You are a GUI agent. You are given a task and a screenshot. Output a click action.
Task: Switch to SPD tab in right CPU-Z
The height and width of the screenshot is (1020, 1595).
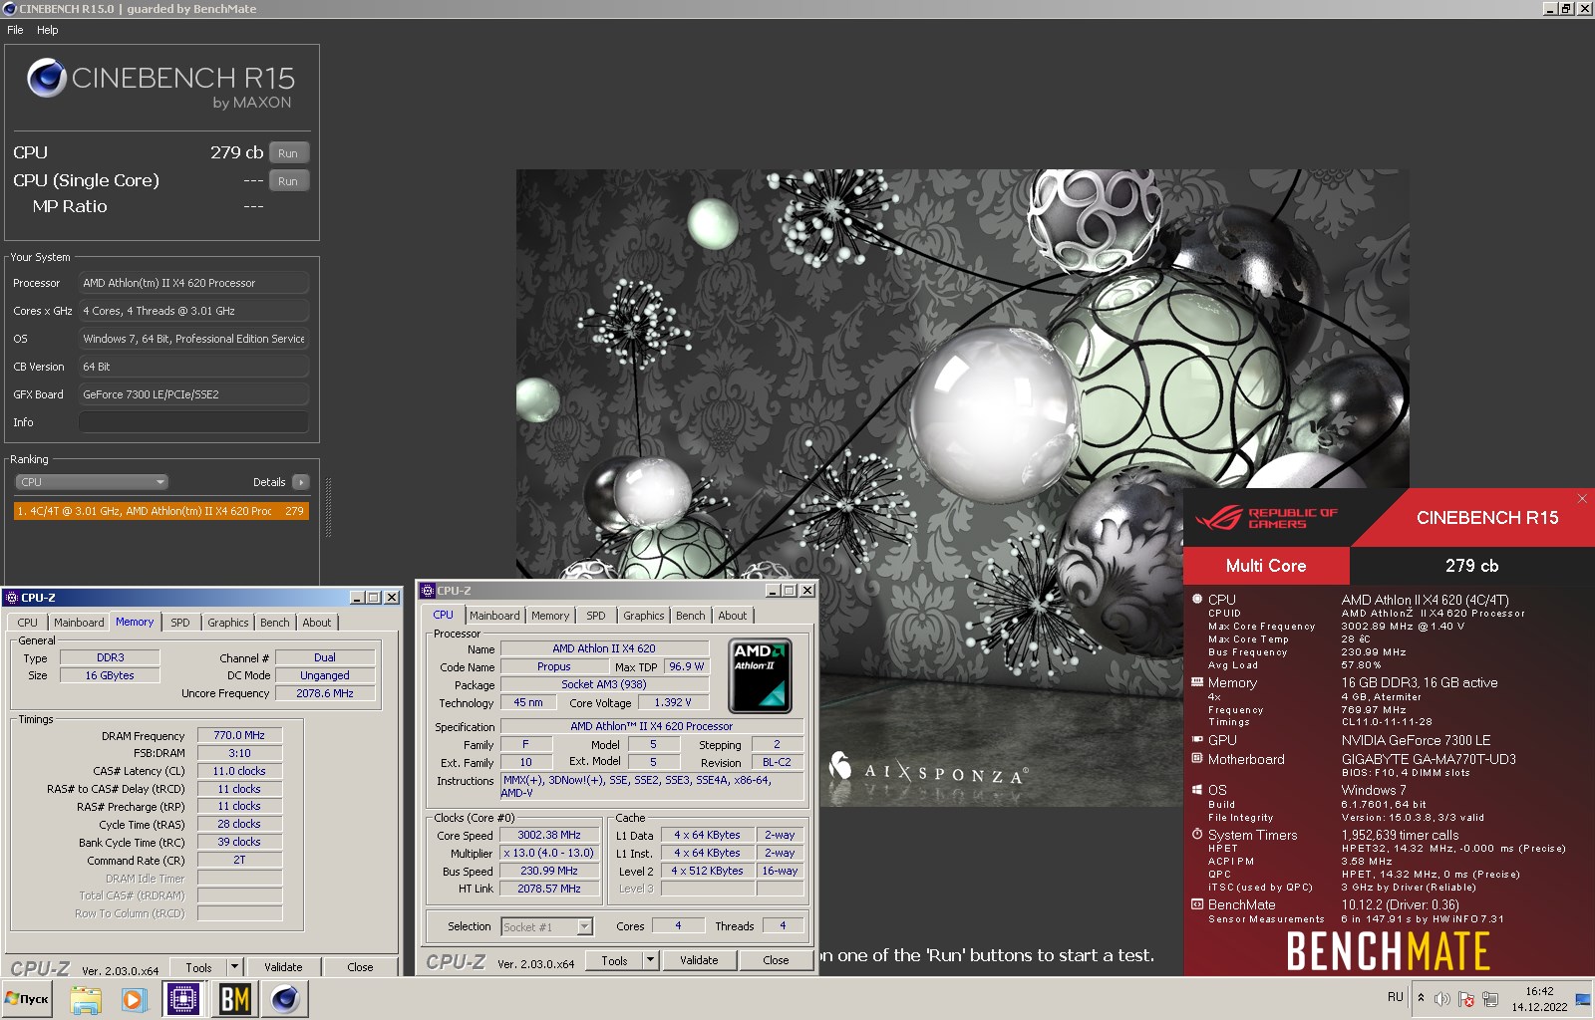596,616
